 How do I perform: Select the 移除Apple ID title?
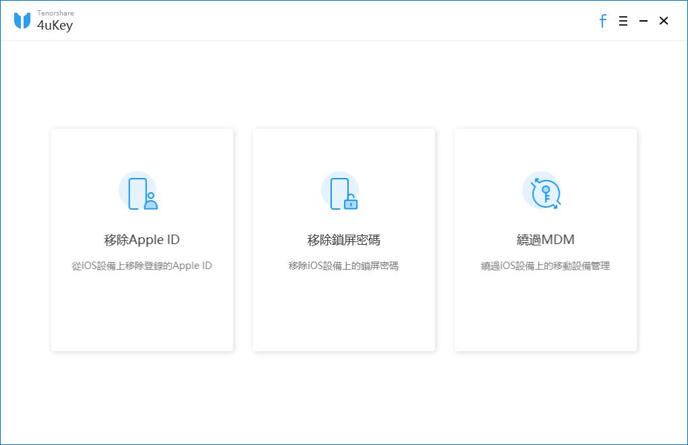pos(142,240)
